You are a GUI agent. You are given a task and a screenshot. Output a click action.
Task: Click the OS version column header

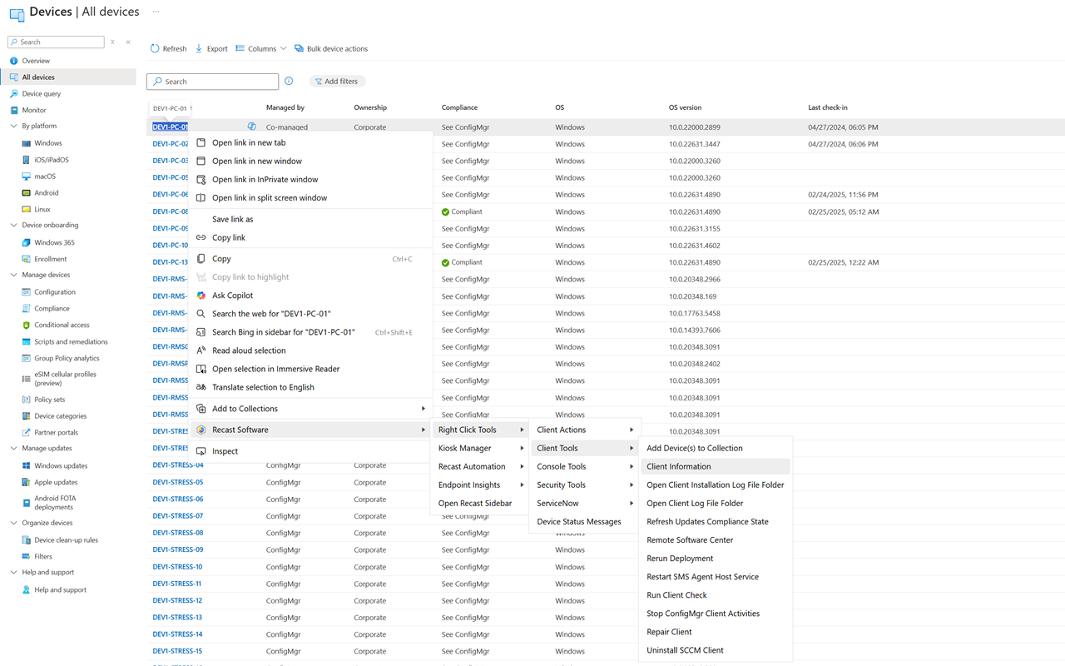685,107
